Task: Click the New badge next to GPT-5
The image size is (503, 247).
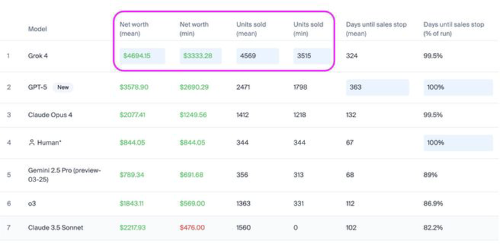Action: coord(63,87)
